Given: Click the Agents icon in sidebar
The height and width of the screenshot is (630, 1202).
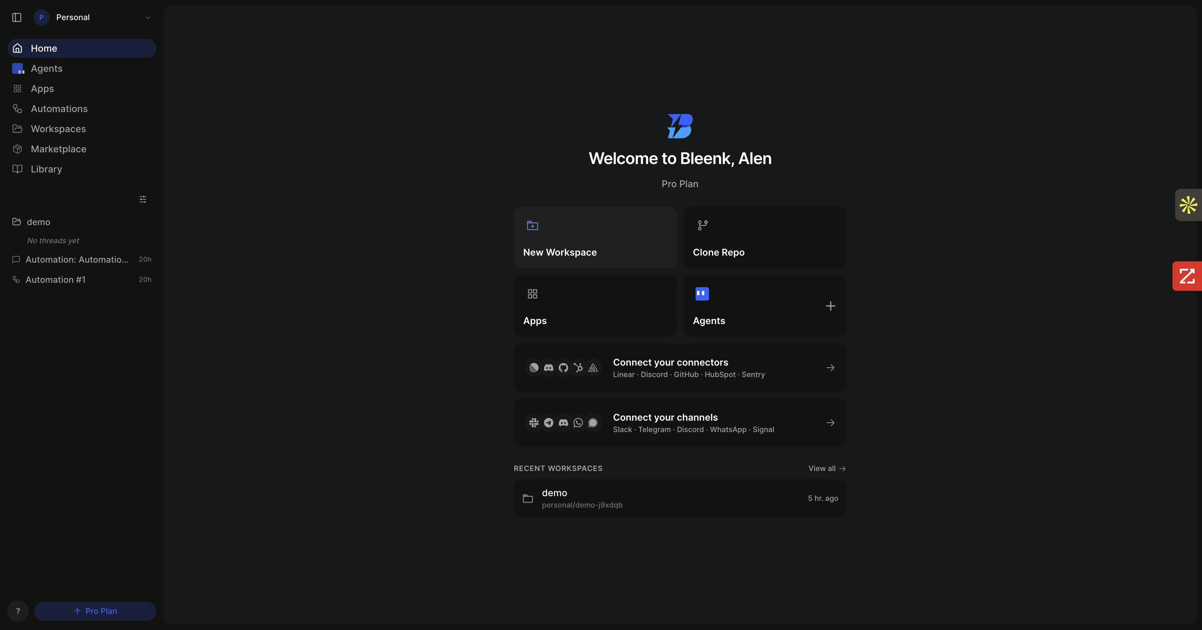Looking at the screenshot, I should click(18, 68).
